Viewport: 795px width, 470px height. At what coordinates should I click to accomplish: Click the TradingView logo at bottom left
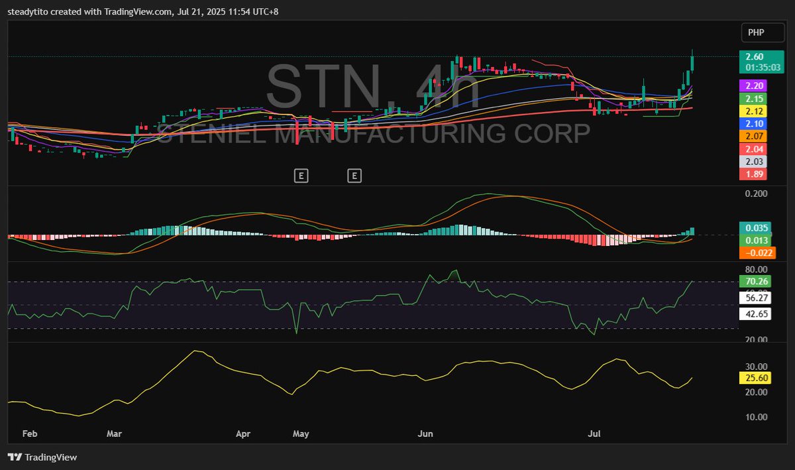42,457
